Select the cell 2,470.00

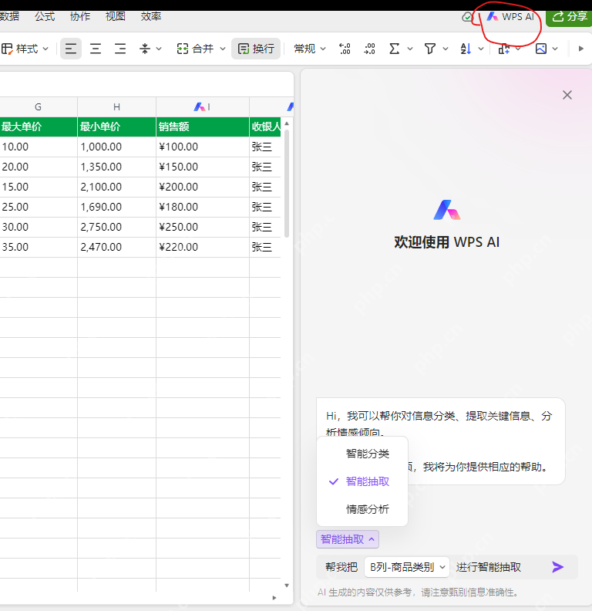point(116,247)
